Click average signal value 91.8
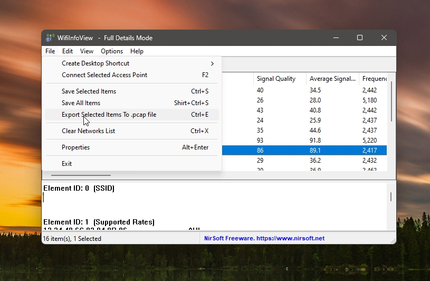 (315, 140)
